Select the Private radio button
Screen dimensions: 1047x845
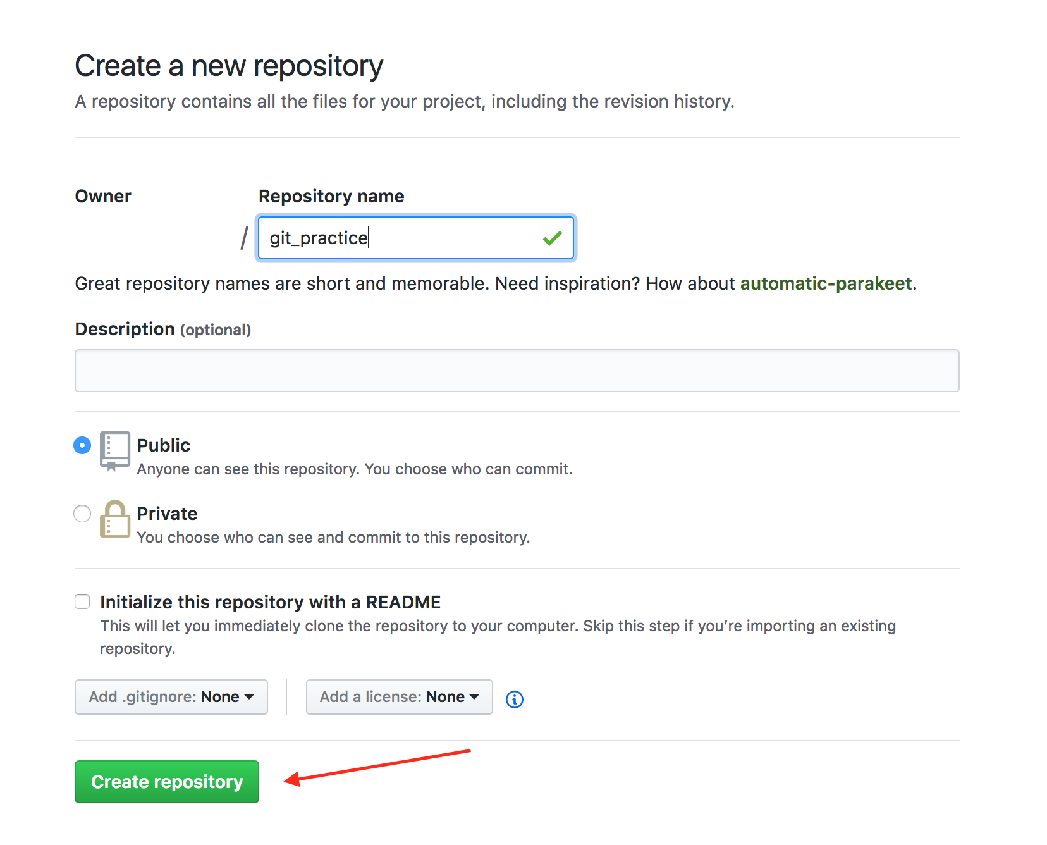82,514
